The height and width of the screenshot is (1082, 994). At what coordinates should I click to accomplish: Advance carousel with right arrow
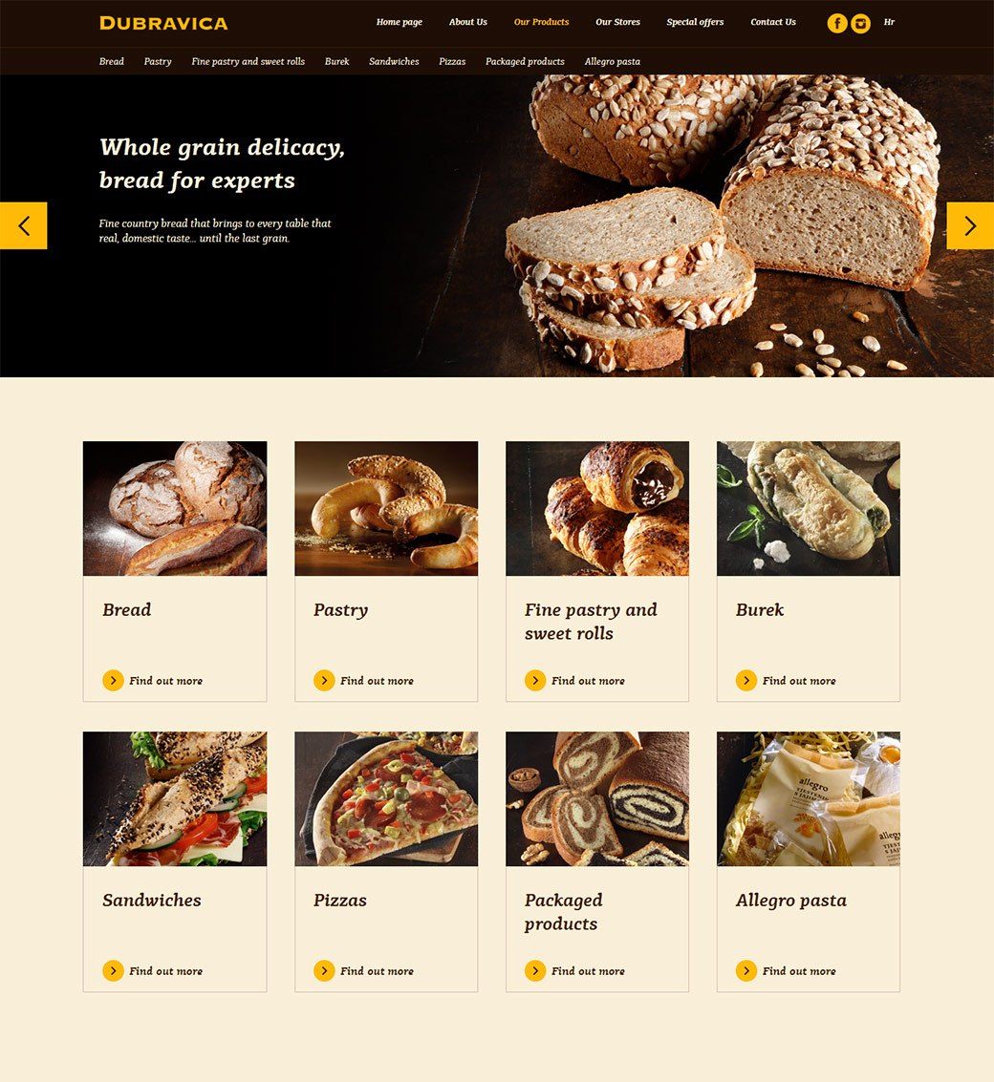pos(970,225)
